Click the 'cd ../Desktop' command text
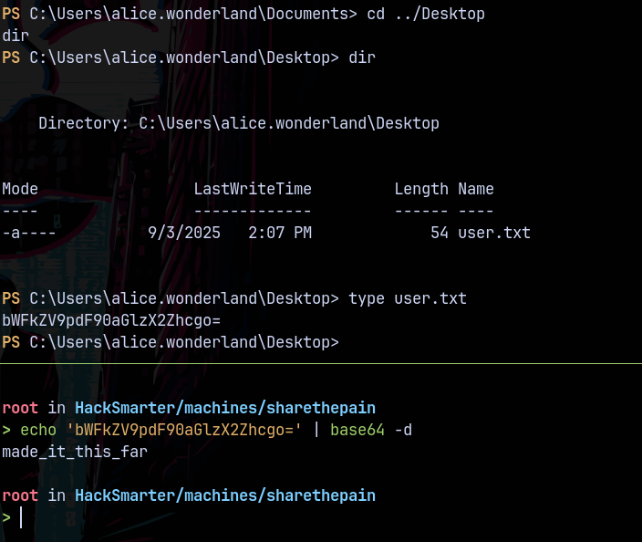 click(425, 14)
